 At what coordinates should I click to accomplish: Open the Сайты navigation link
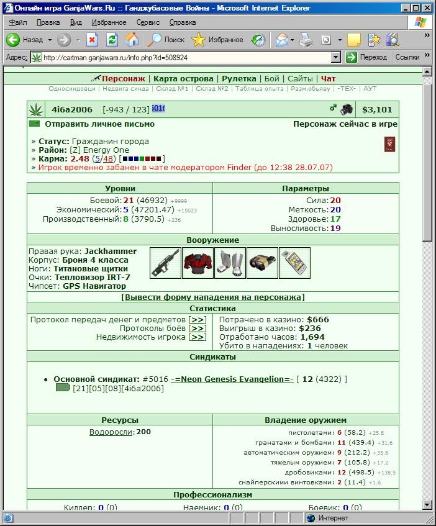[300, 78]
